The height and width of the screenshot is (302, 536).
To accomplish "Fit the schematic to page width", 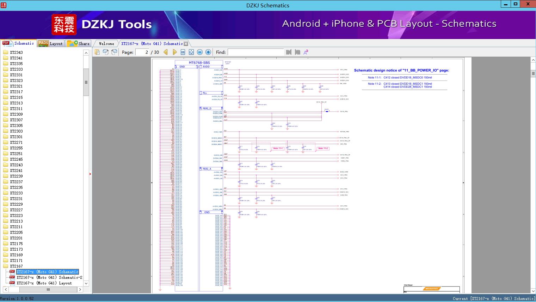I will pyautogui.click(x=183, y=52).
